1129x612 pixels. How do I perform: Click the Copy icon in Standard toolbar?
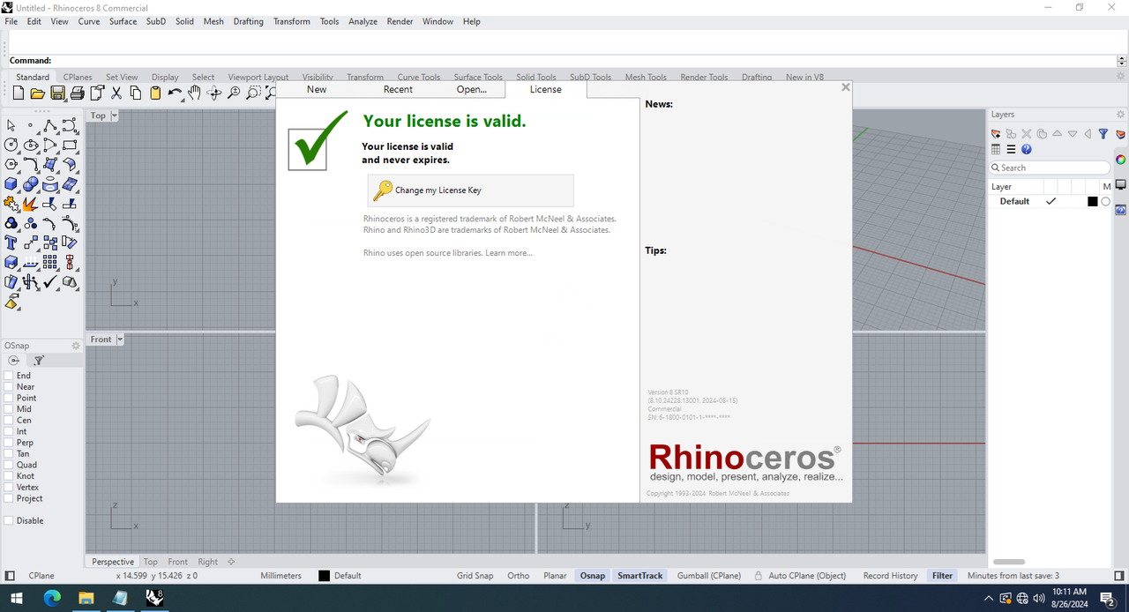coord(135,93)
